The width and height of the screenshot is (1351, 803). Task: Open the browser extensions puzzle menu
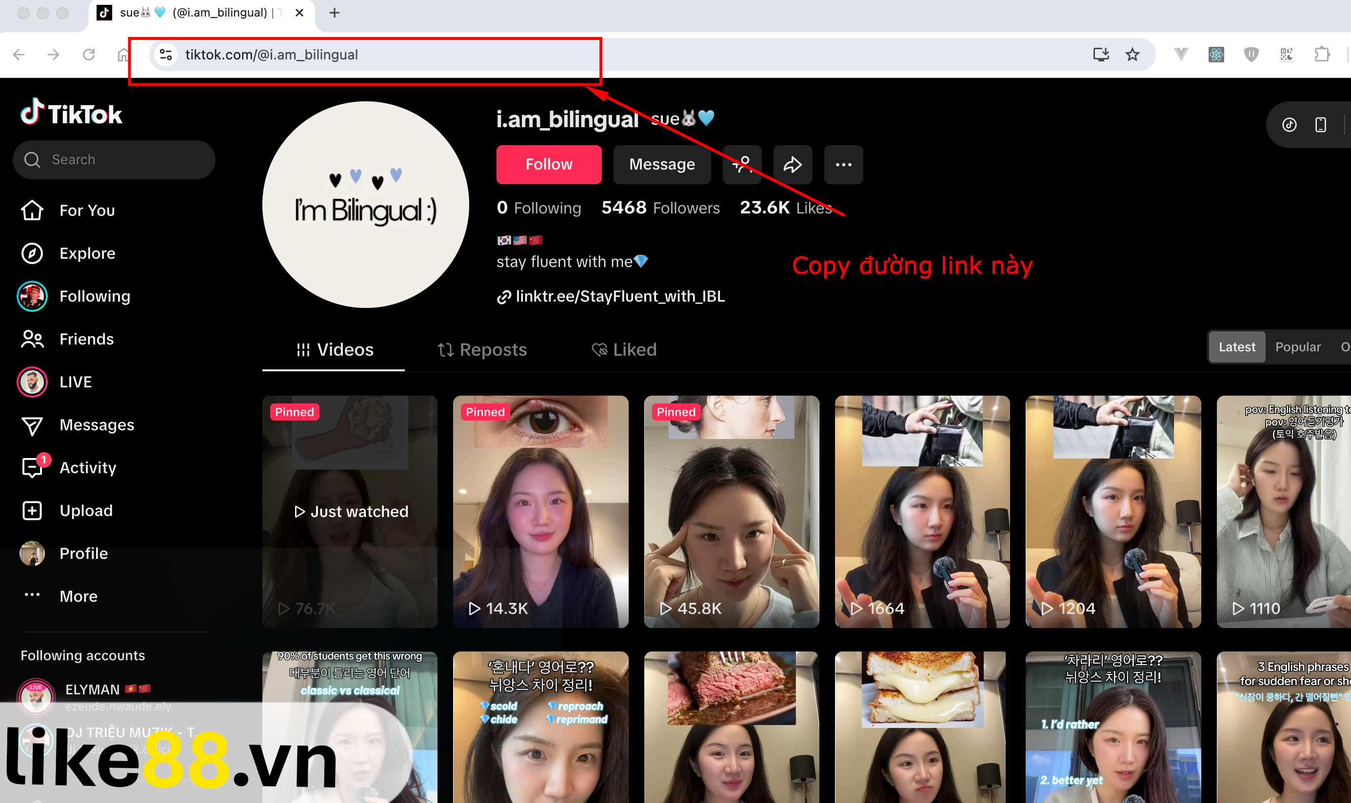click(1323, 54)
